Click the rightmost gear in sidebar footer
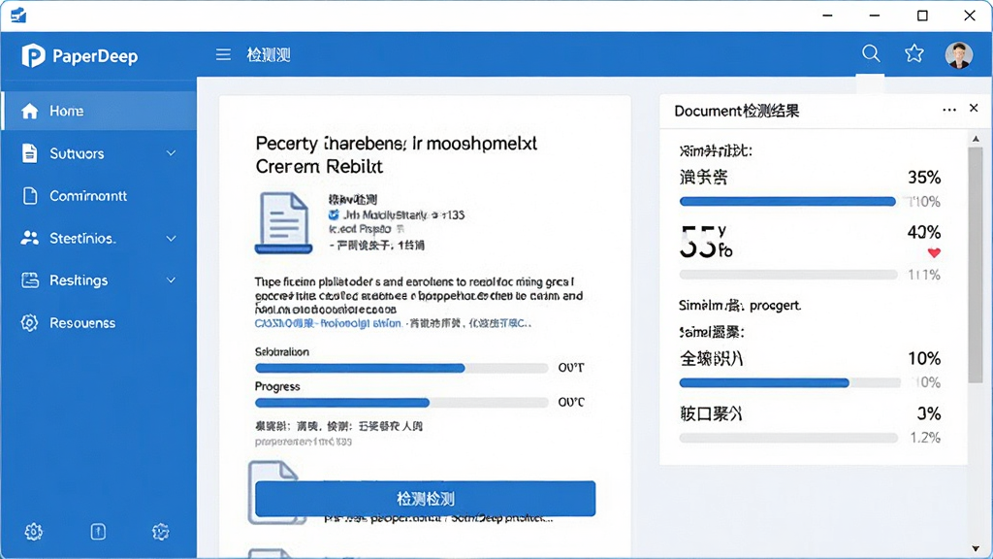Image resolution: width=993 pixels, height=559 pixels. click(x=161, y=531)
